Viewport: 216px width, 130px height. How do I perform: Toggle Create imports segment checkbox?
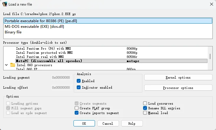(77, 113)
